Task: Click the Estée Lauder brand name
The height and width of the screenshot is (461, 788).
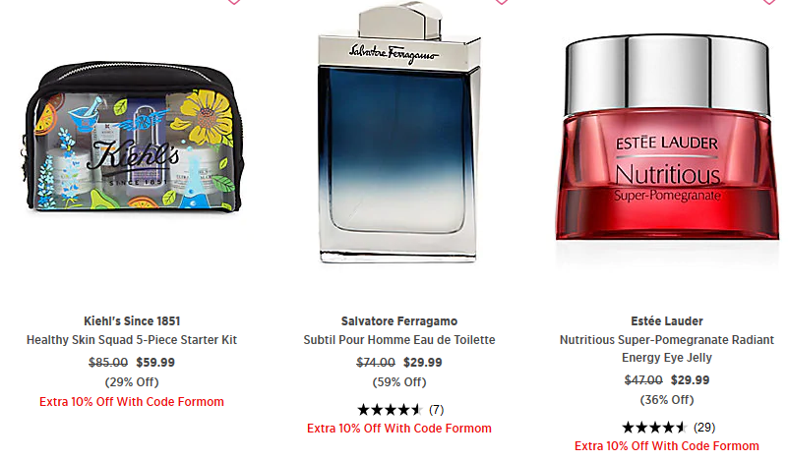Action: [x=667, y=320]
